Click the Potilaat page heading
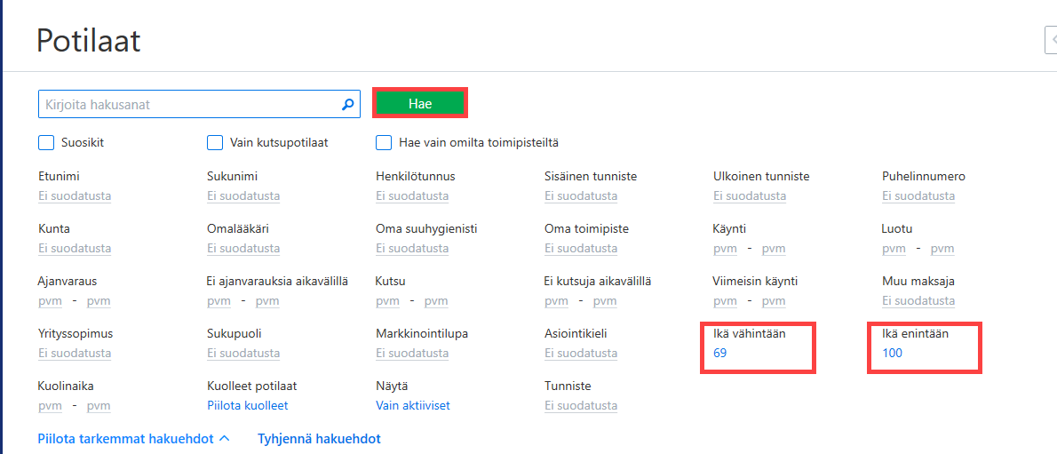The image size is (1057, 454). (x=88, y=41)
